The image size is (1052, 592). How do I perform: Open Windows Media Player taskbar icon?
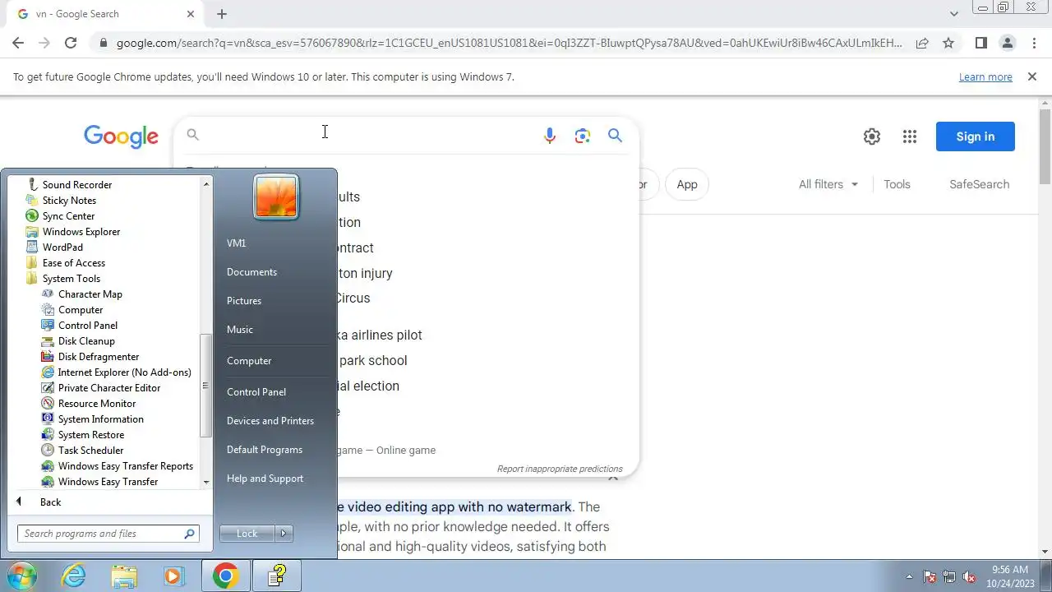coord(173,576)
